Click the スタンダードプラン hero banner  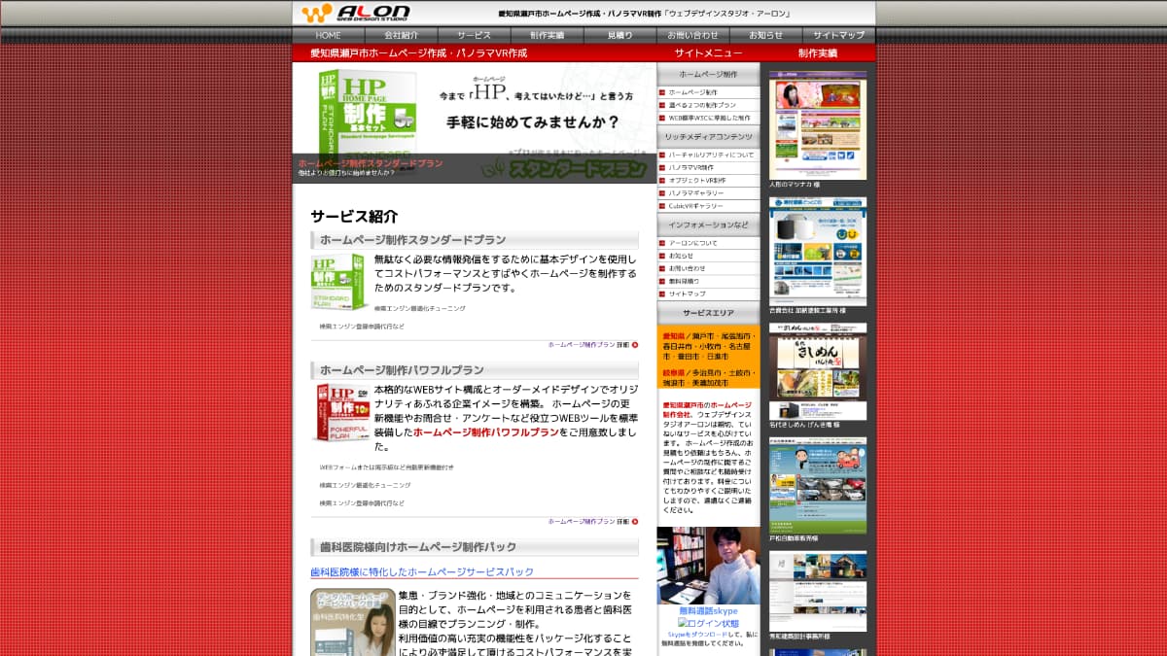click(x=474, y=124)
